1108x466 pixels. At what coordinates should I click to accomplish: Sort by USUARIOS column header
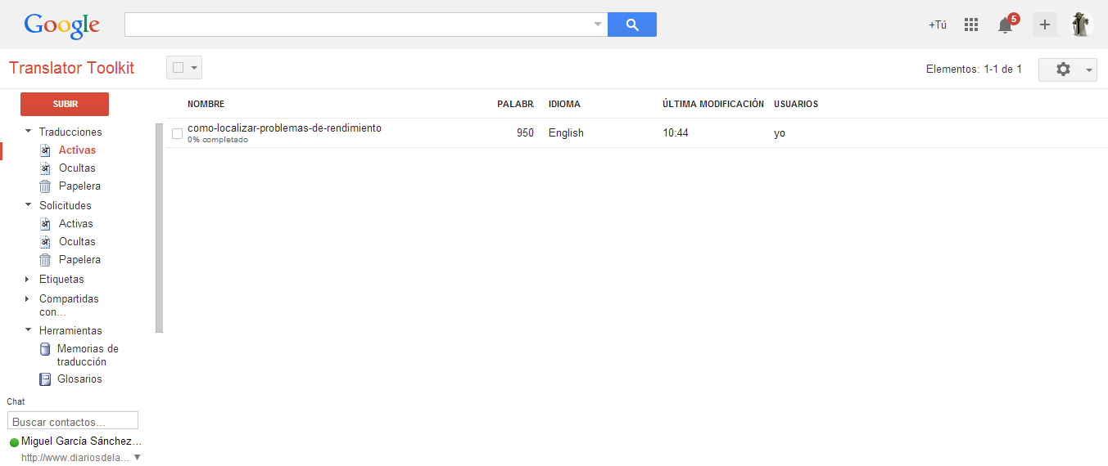point(796,105)
